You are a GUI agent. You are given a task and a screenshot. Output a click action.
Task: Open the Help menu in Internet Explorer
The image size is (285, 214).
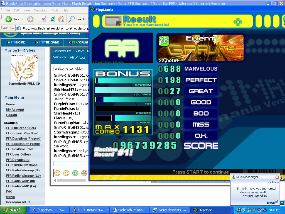[x=66, y=10]
